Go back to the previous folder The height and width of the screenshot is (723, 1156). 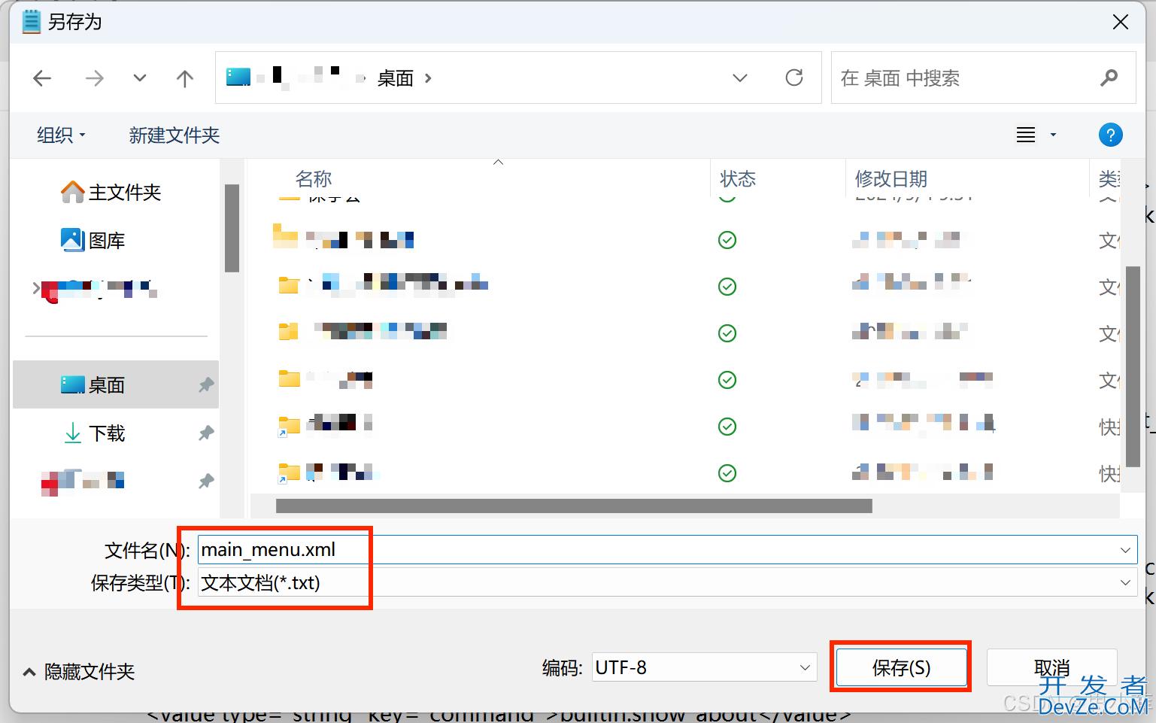pos(43,78)
